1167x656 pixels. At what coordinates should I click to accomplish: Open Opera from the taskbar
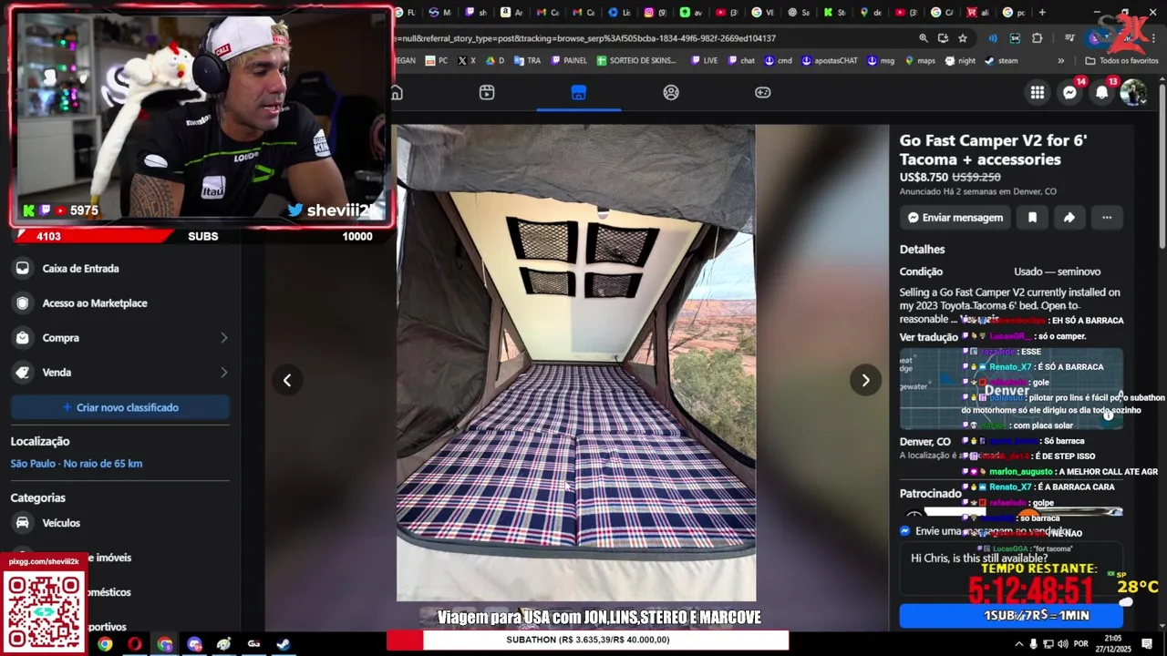[135, 644]
